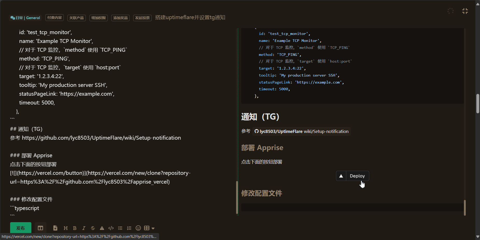Viewport: 480px width, 240px height.
Task: Click the 关联产品 option button
Action: pos(76,18)
